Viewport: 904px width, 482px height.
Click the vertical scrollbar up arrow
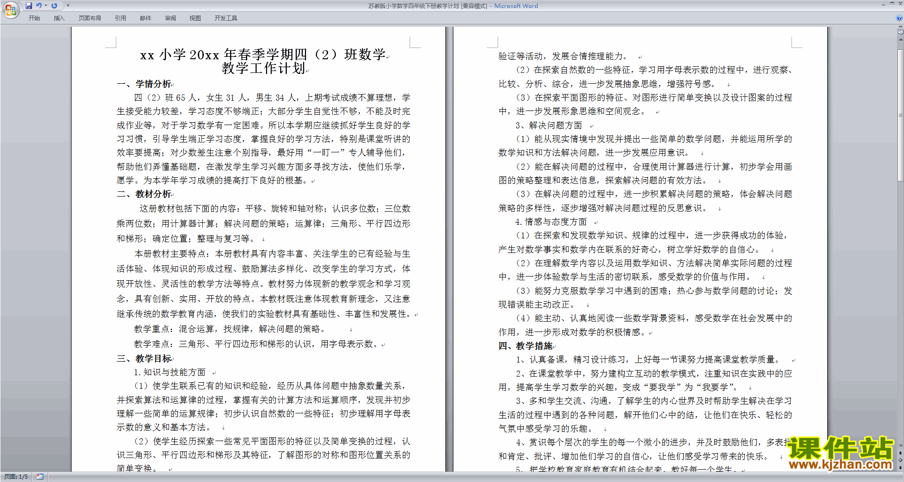coord(901,40)
